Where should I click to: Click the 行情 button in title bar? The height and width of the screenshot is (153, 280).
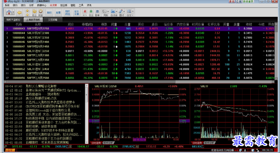click(x=239, y=2)
